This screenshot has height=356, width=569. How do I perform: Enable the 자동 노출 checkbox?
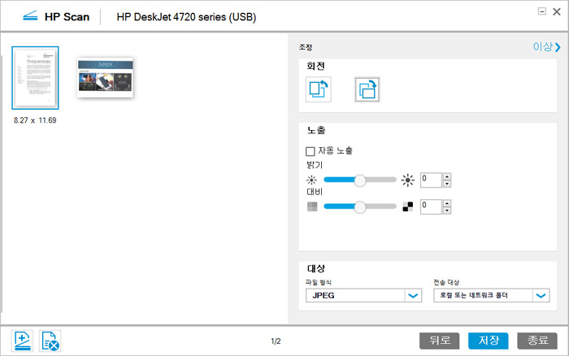pyautogui.click(x=310, y=151)
